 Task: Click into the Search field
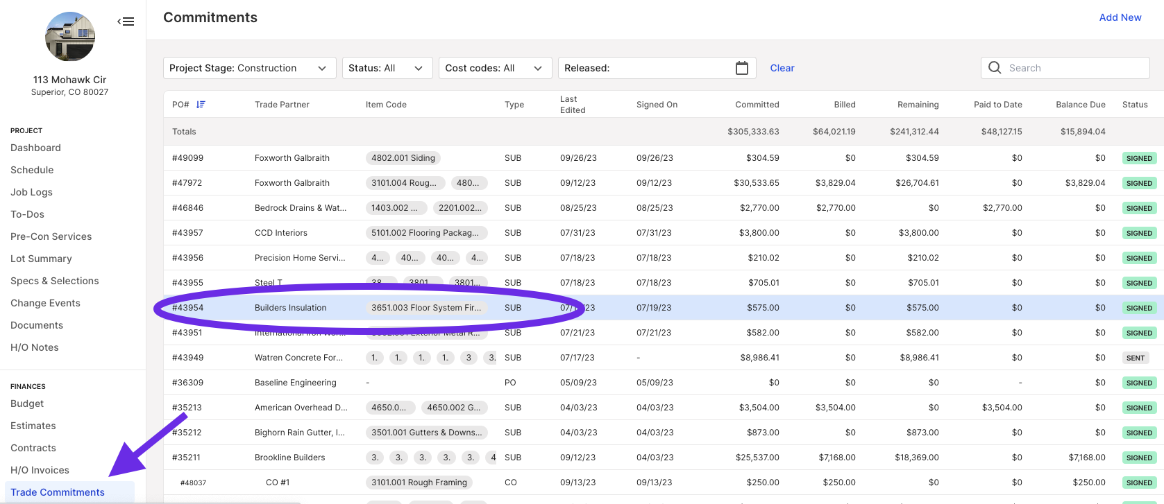1065,68
